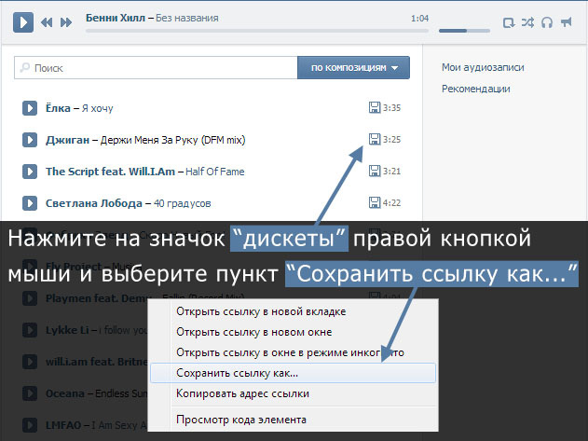Select 'Сохранить ссылку как...' menu item

tap(237, 373)
